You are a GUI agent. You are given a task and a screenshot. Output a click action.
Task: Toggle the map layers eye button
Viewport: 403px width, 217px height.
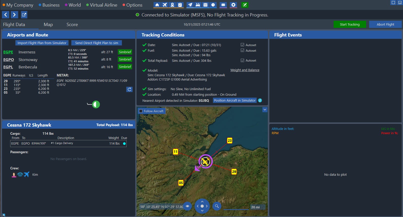pyautogui.click(x=187, y=206)
